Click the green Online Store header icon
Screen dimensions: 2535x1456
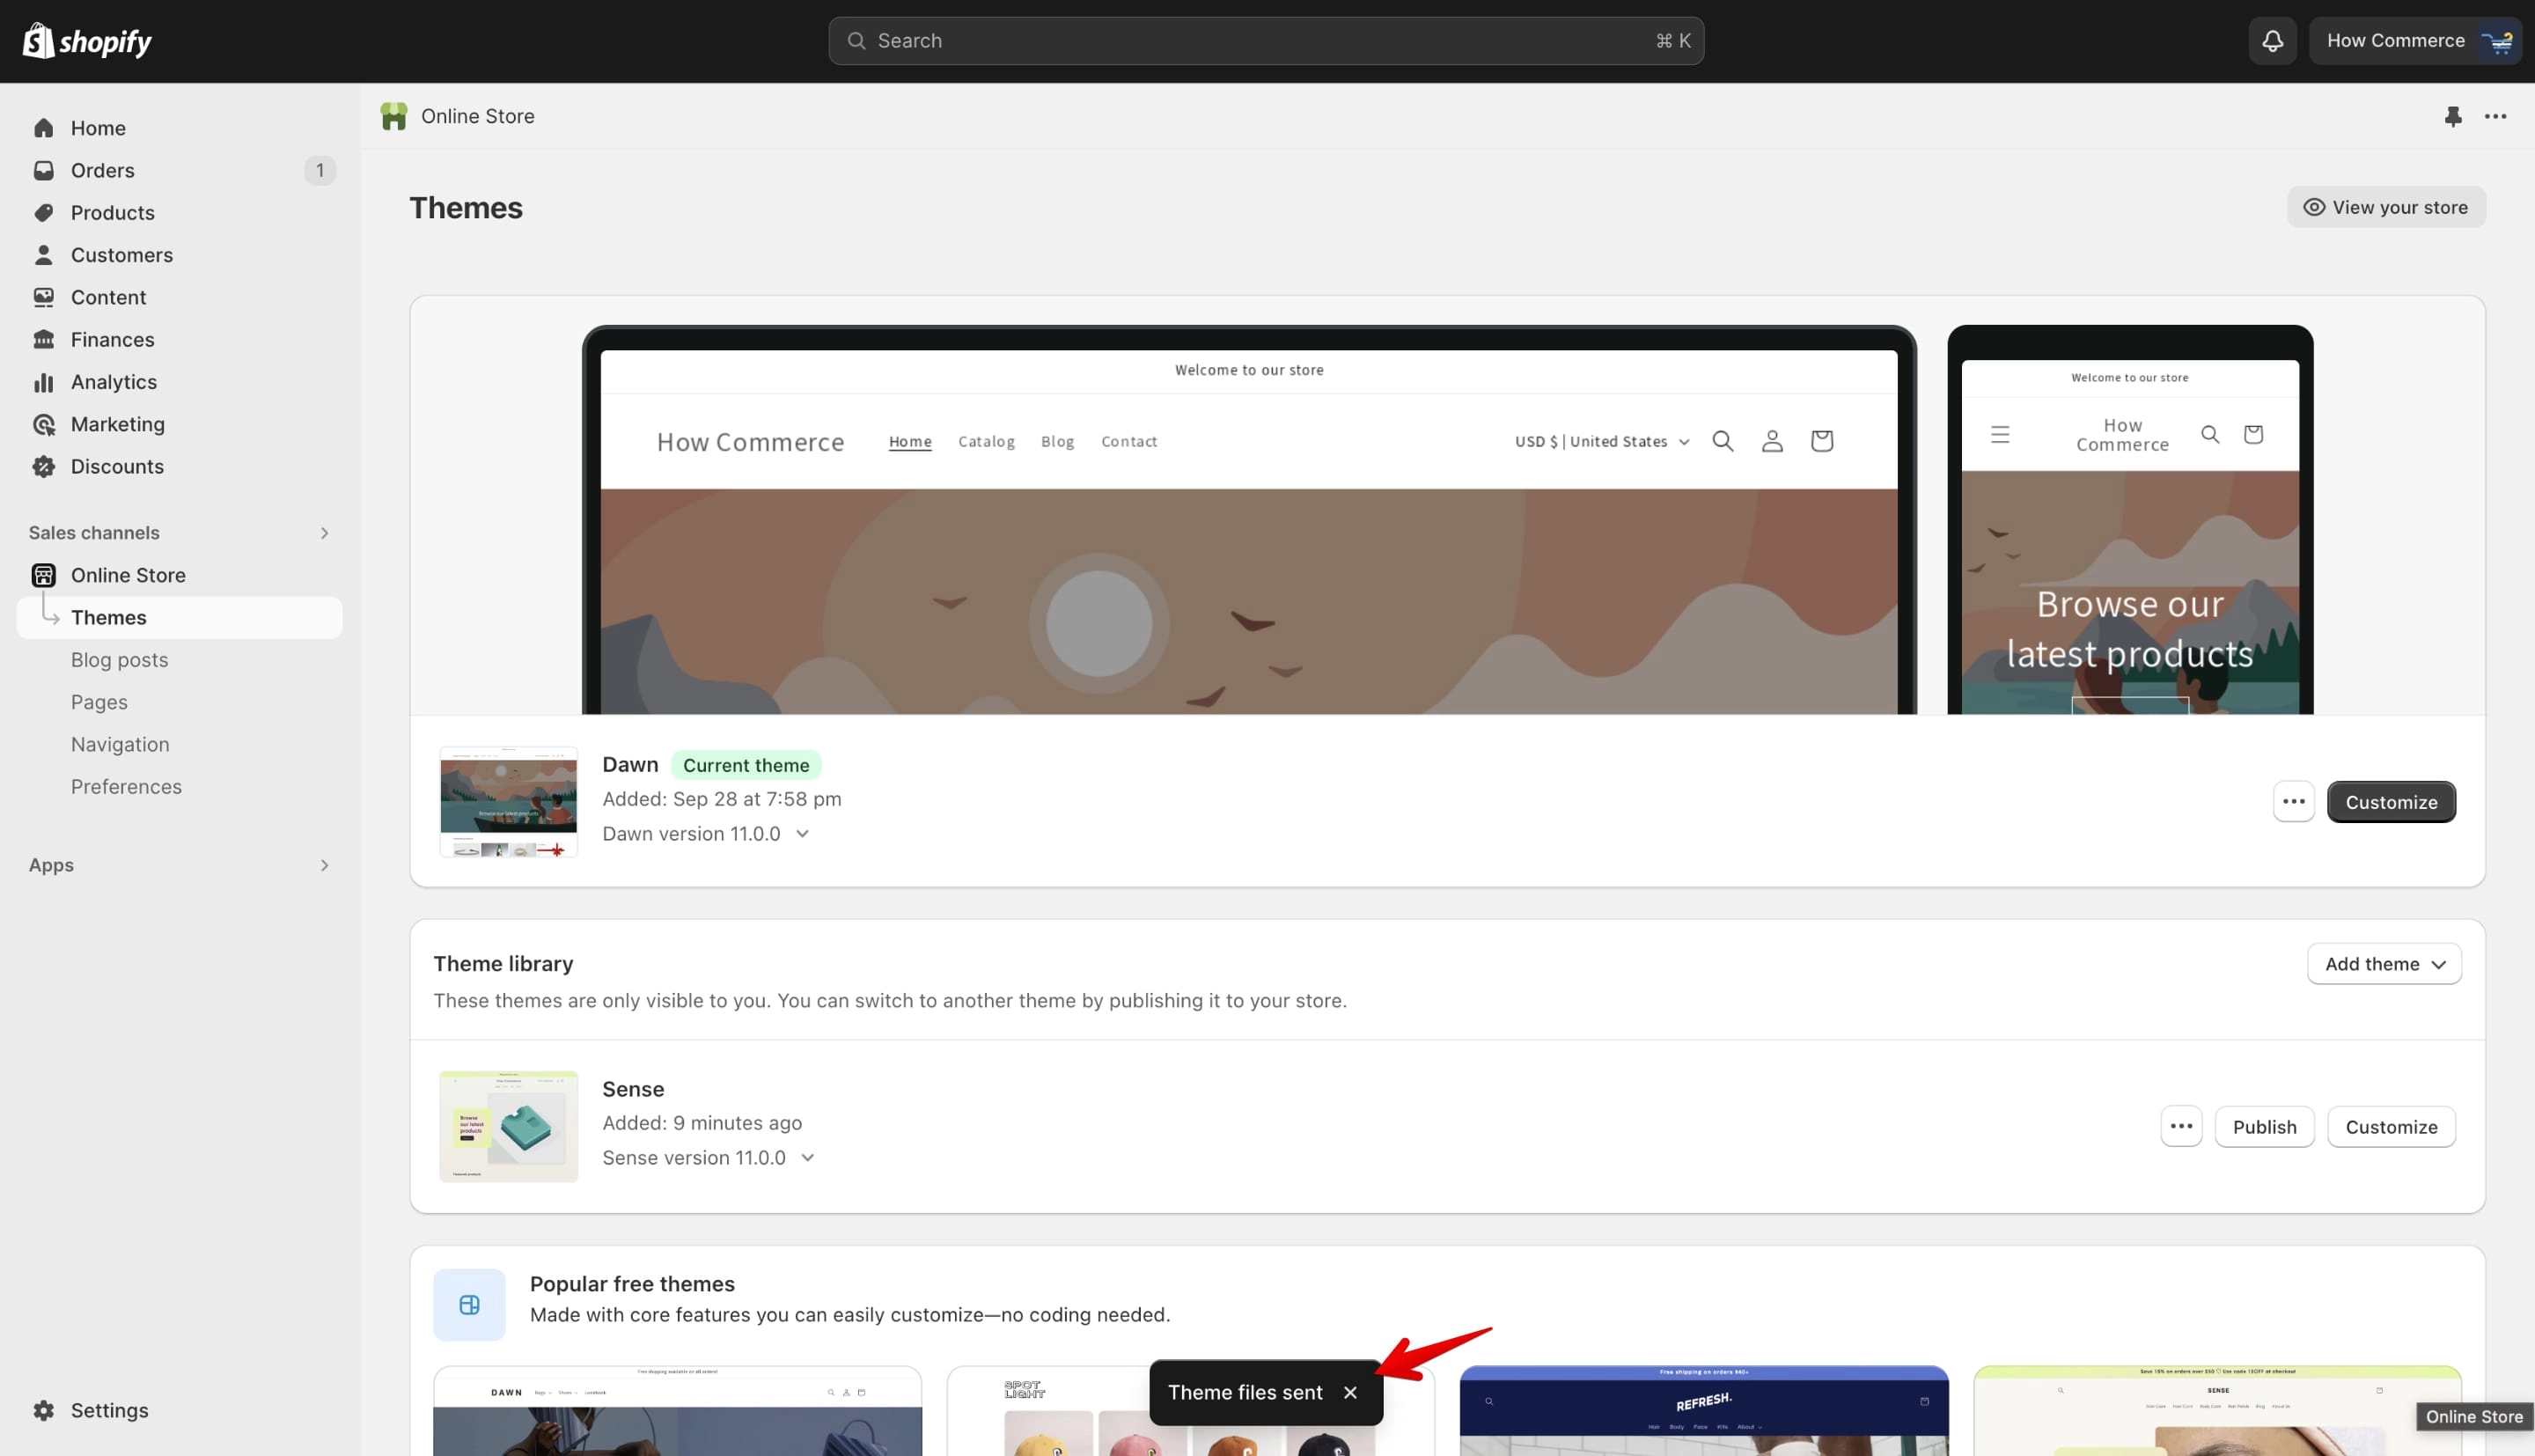(393, 116)
